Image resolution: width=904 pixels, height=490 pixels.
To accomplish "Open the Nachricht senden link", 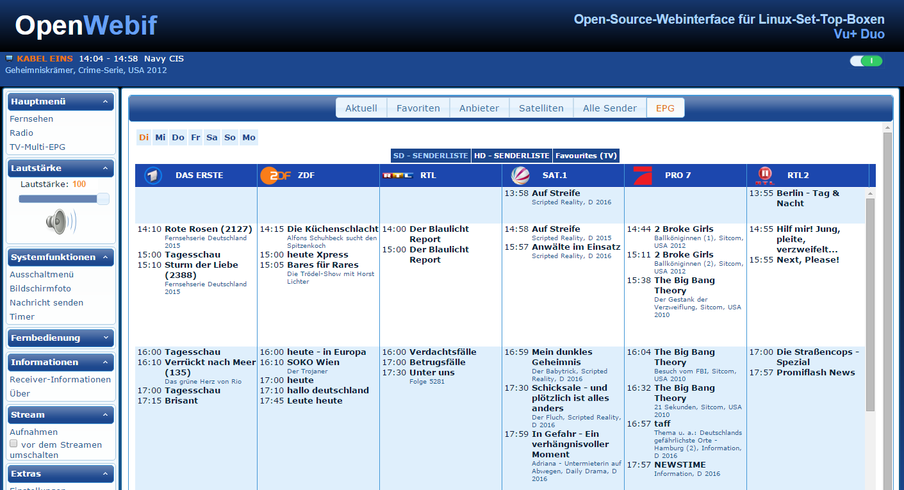I will click(46, 303).
